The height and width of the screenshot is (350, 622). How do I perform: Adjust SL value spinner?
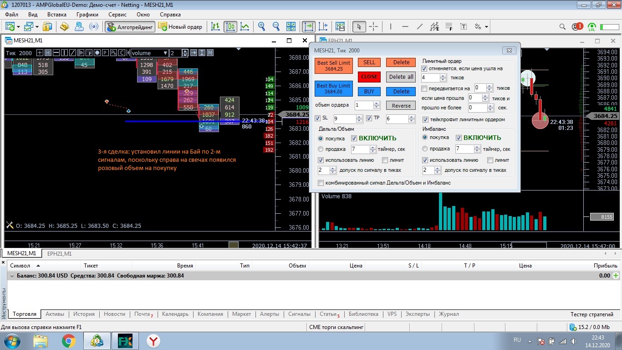[x=358, y=119]
